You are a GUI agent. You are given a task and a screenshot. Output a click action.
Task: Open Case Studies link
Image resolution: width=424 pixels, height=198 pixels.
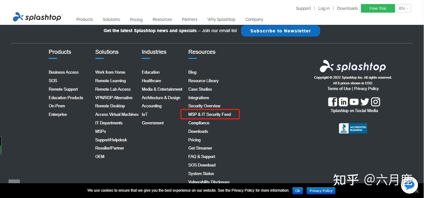pos(200,89)
